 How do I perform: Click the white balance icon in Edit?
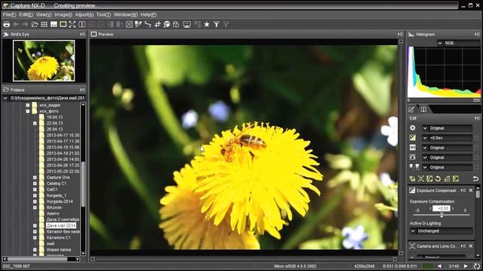(x=413, y=148)
